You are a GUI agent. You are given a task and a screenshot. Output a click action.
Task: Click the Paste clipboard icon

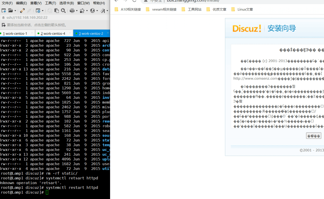(x=56, y=10)
